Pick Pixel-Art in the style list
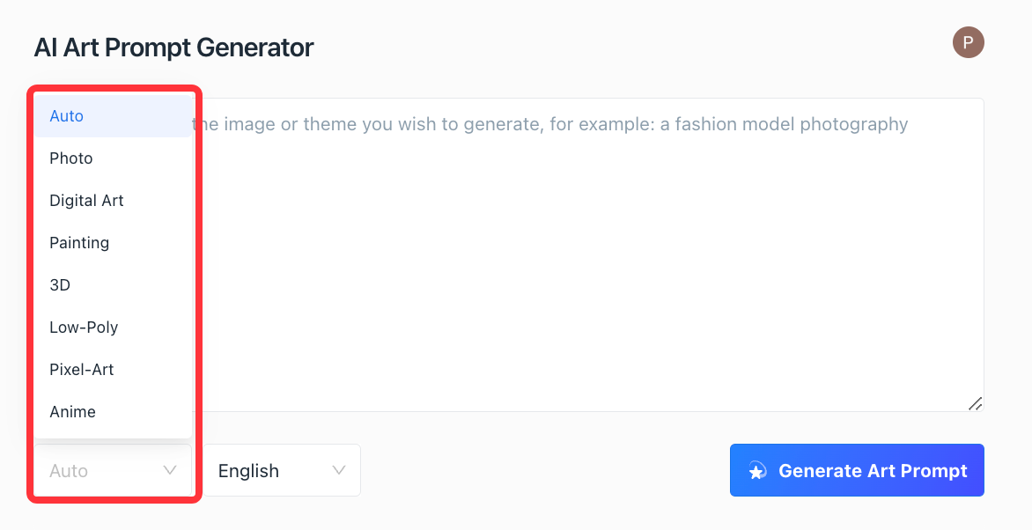Screen dimensions: 1032x530 pyautogui.click(x=114, y=370)
